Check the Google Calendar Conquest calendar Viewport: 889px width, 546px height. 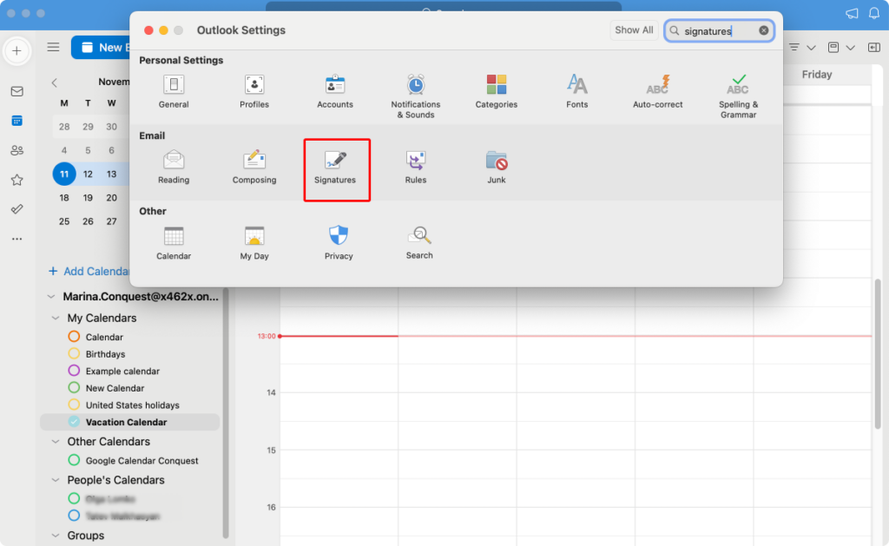pyautogui.click(x=74, y=461)
